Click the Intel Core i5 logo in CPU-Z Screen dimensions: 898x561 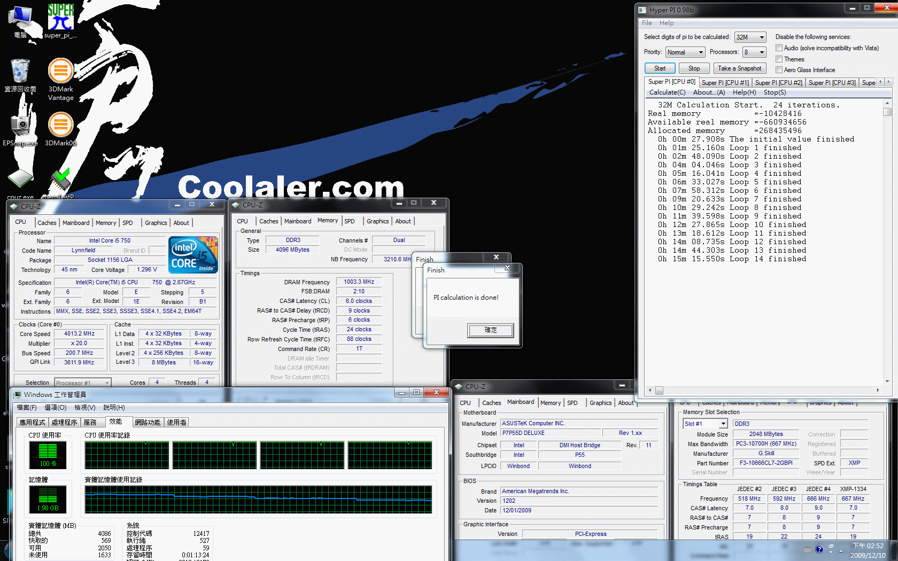(x=193, y=255)
